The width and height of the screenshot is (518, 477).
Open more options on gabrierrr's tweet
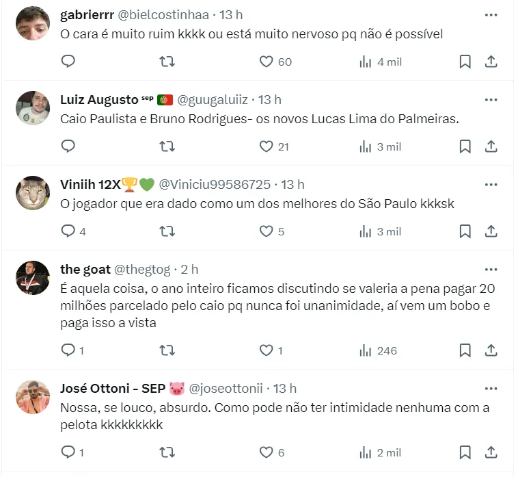491,15
